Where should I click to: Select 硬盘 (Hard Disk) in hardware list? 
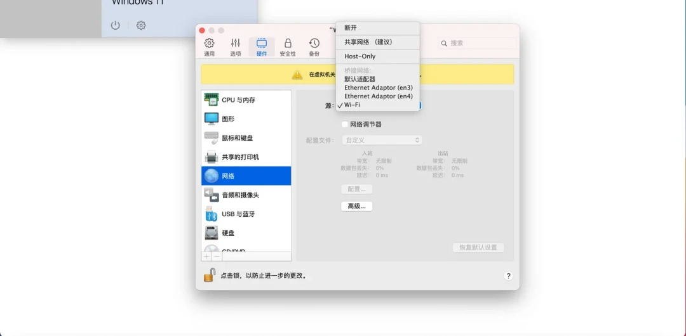click(x=246, y=233)
